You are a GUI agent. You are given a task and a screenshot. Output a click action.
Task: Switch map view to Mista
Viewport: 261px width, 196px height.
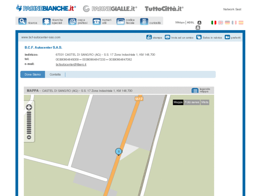(205, 102)
